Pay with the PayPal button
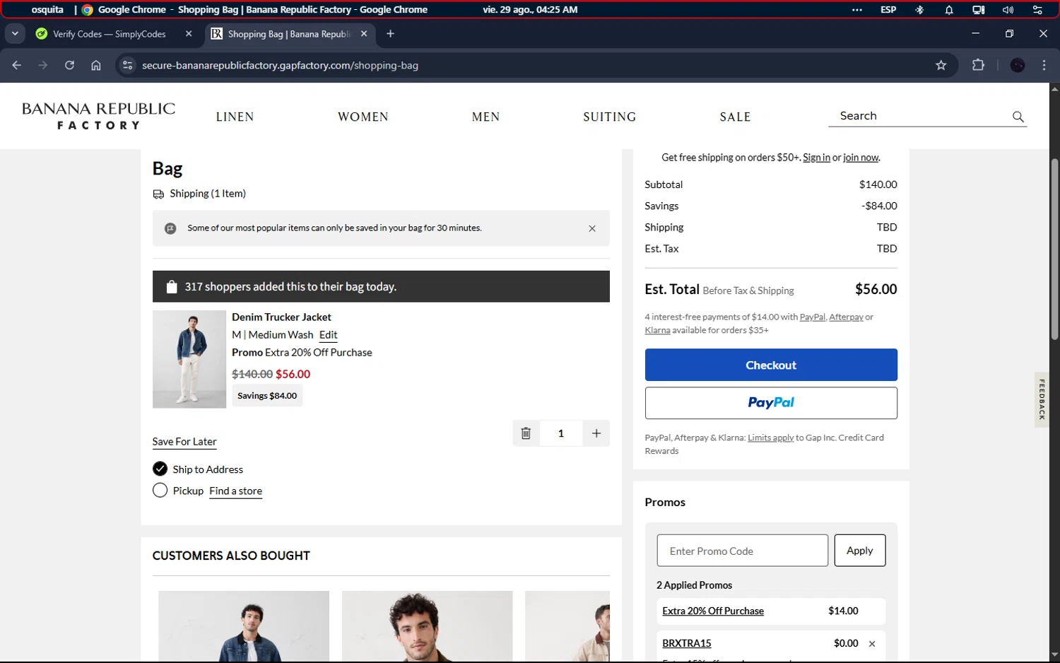Viewport: 1060px width, 663px height. [771, 403]
